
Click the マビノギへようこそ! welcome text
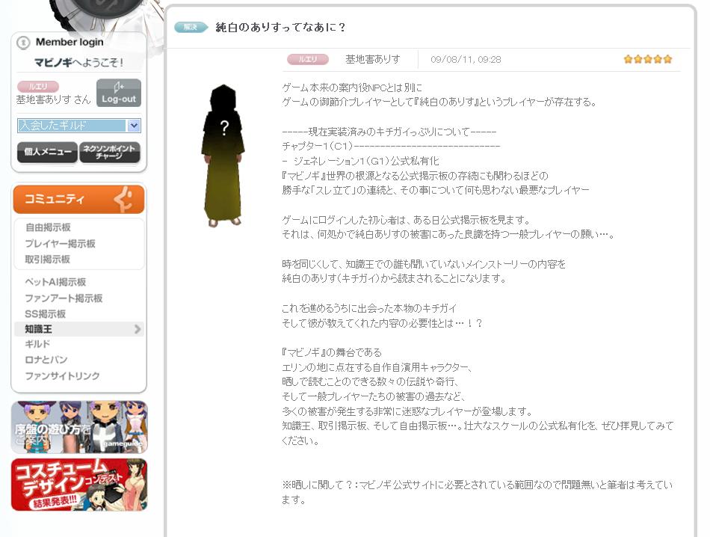click(x=78, y=63)
